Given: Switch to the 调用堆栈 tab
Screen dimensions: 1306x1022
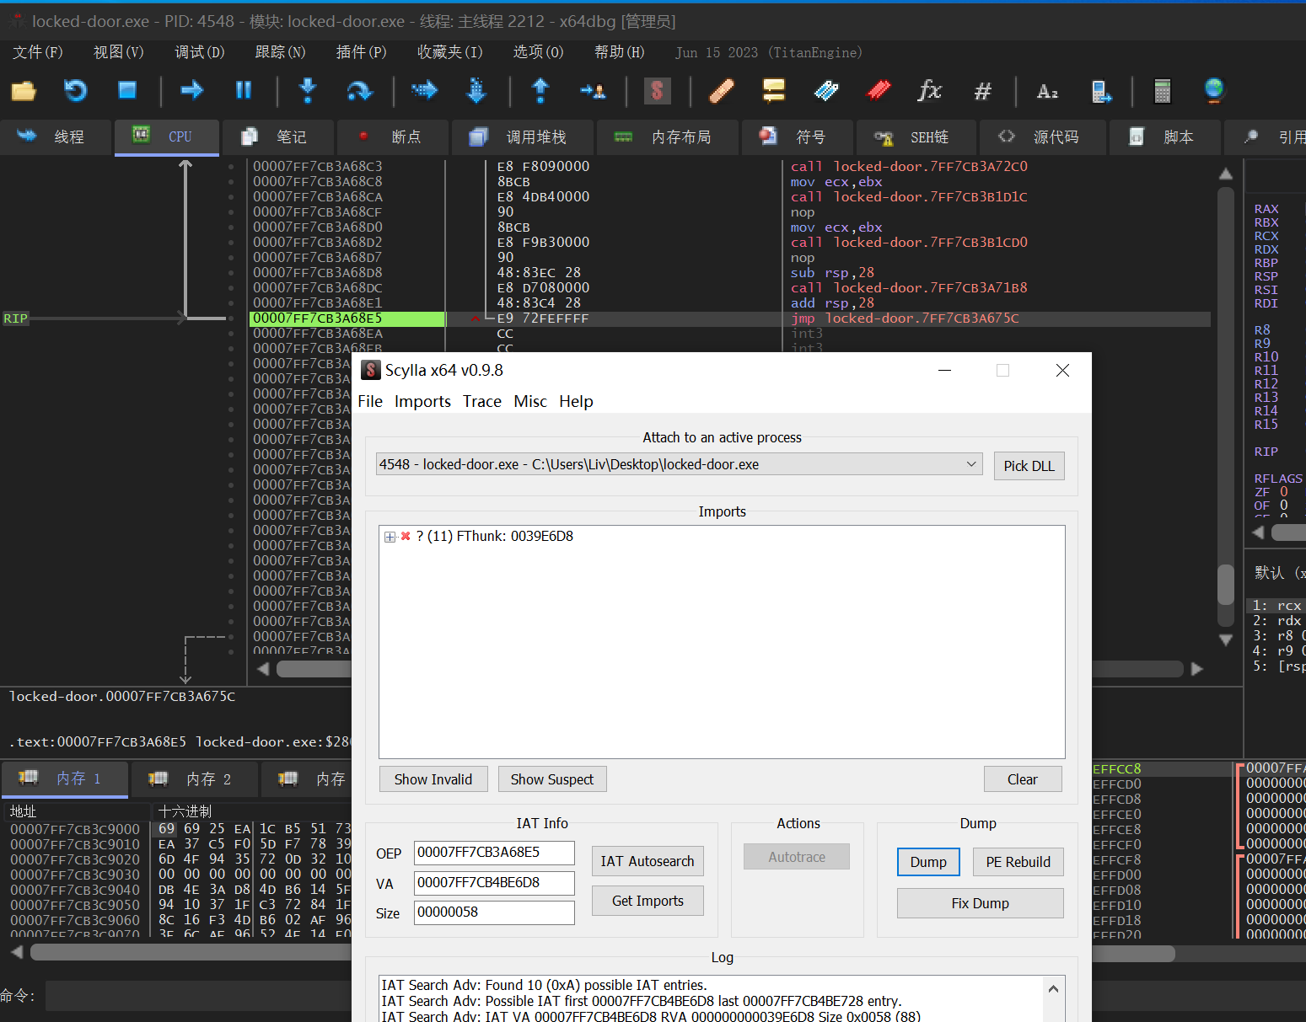Looking at the screenshot, I should [x=522, y=136].
